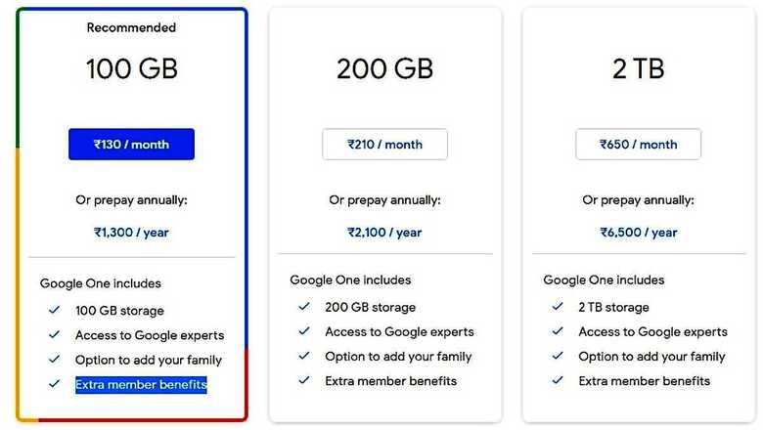Screen dimensions: 763x430
Task: Click the 2 TB plan heading
Action: [638, 69]
